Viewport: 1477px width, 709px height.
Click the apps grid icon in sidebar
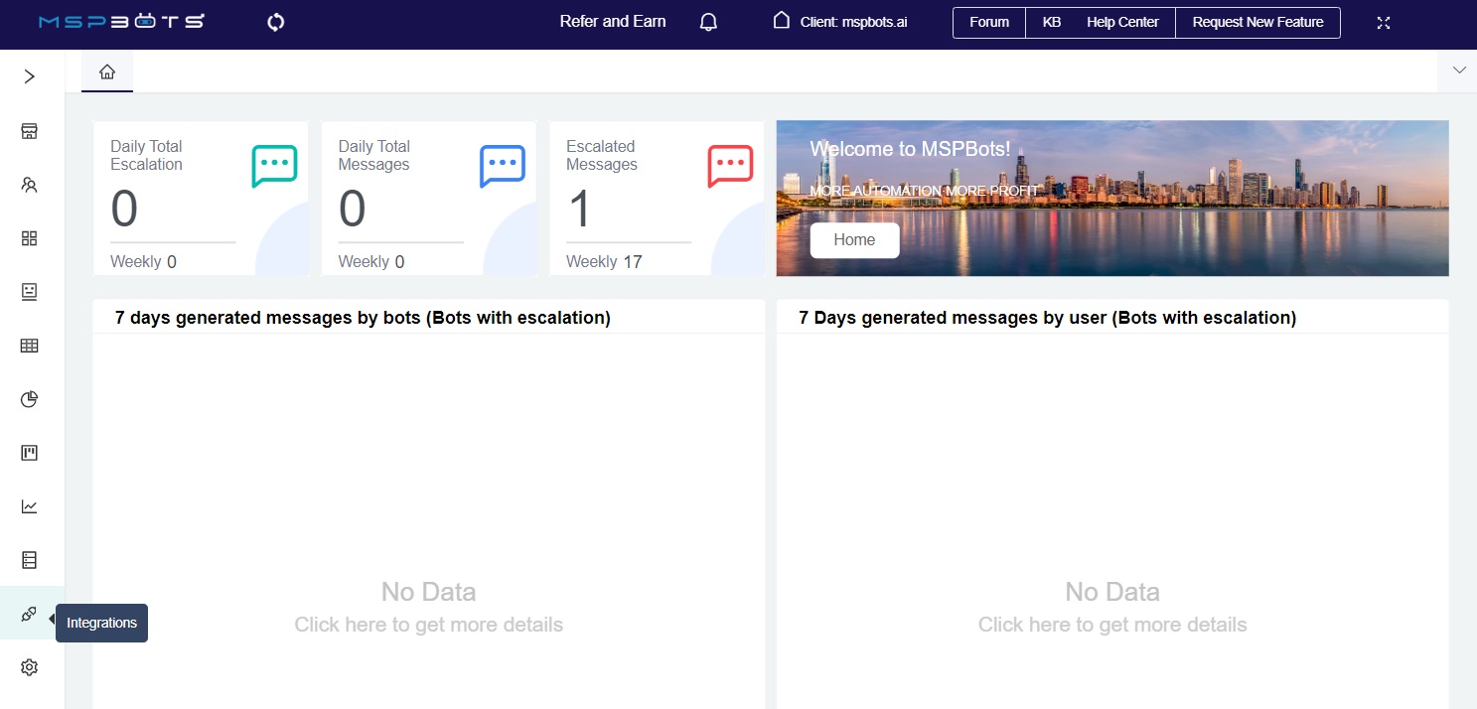29,238
